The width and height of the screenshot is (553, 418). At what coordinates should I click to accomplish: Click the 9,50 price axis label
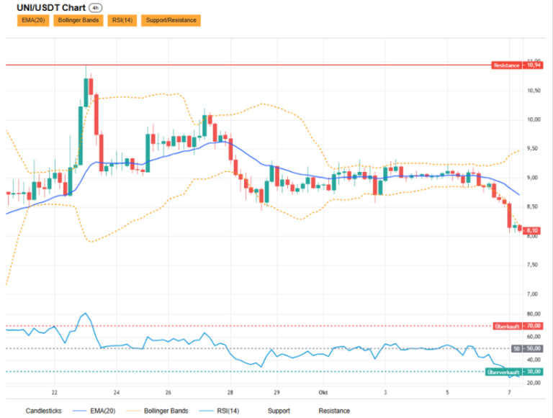click(532, 148)
